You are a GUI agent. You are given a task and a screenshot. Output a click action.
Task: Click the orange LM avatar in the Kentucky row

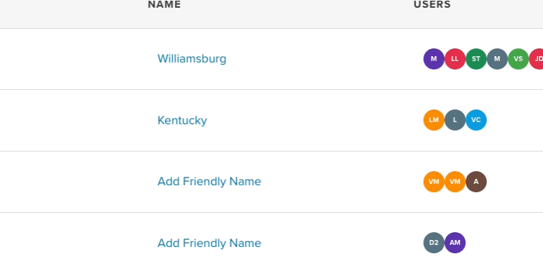coord(433,120)
